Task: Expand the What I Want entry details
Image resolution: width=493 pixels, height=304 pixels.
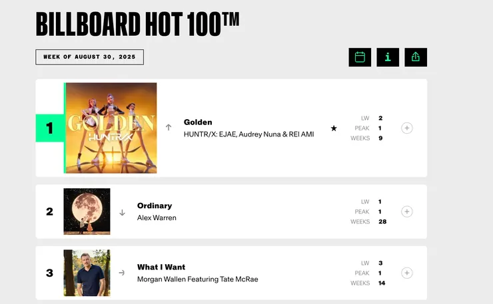Action: (x=407, y=273)
